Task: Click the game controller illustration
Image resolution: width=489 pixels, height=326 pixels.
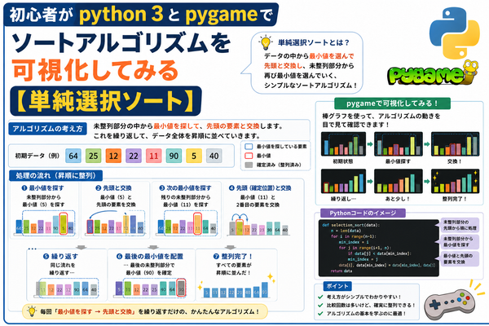Action: 449,304
